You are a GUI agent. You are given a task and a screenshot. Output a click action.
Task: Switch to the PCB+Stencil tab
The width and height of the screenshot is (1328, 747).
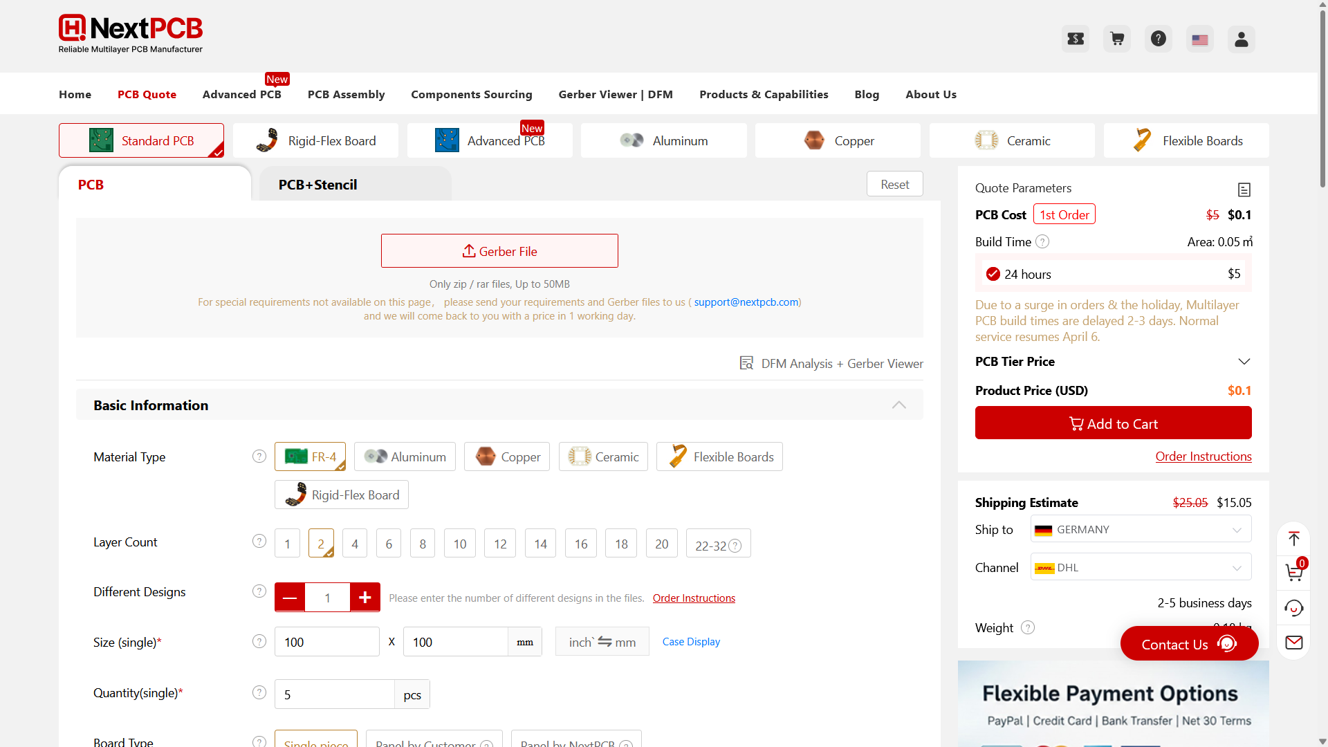tap(355, 185)
